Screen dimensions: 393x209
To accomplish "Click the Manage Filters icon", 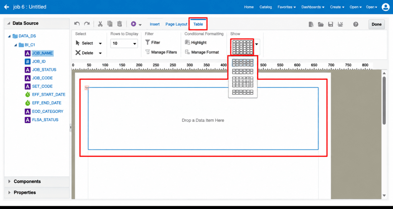I will pos(148,52).
